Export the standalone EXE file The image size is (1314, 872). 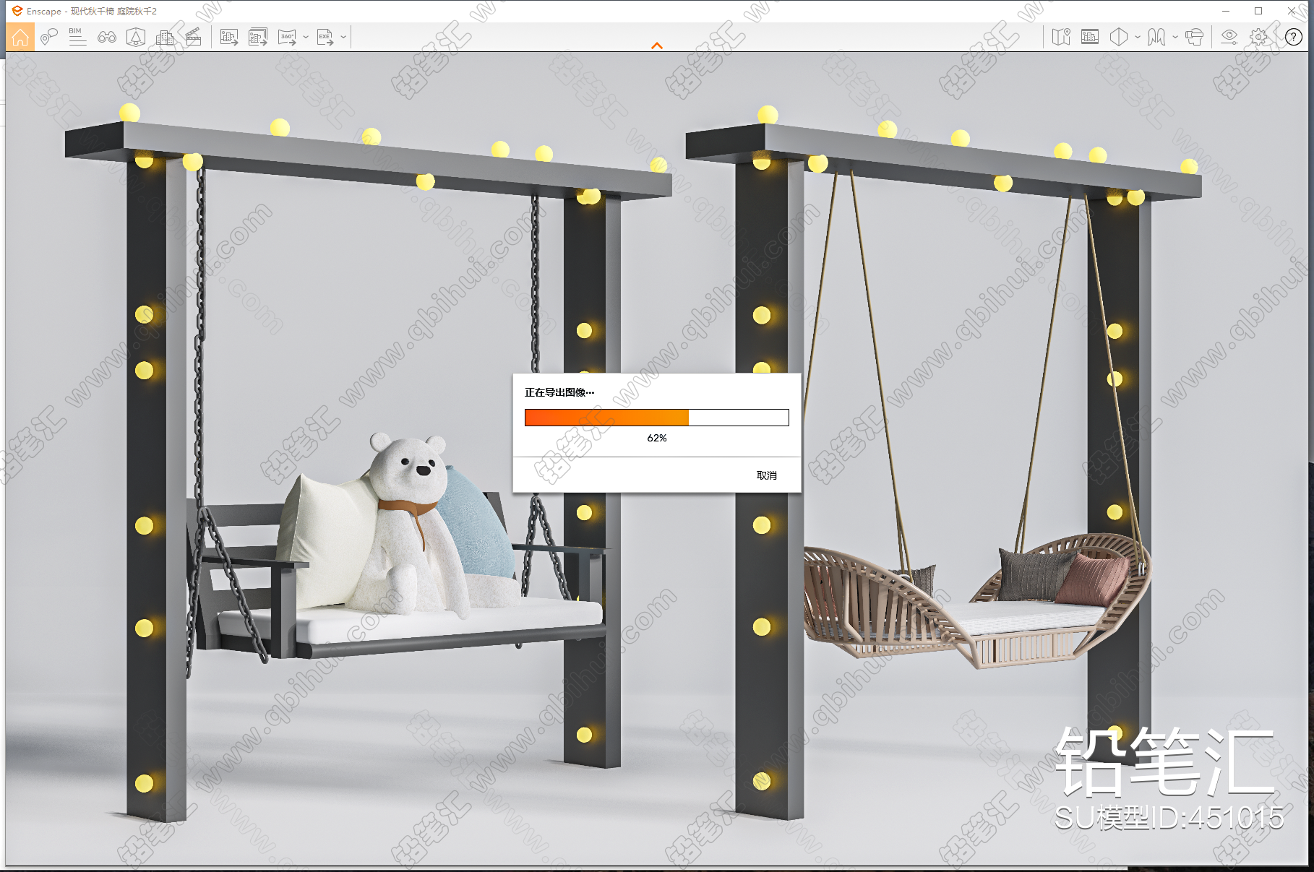click(x=325, y=37)
